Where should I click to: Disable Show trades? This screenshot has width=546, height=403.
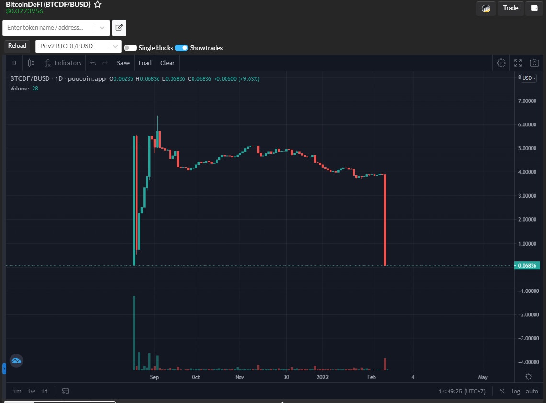[182, 48]
